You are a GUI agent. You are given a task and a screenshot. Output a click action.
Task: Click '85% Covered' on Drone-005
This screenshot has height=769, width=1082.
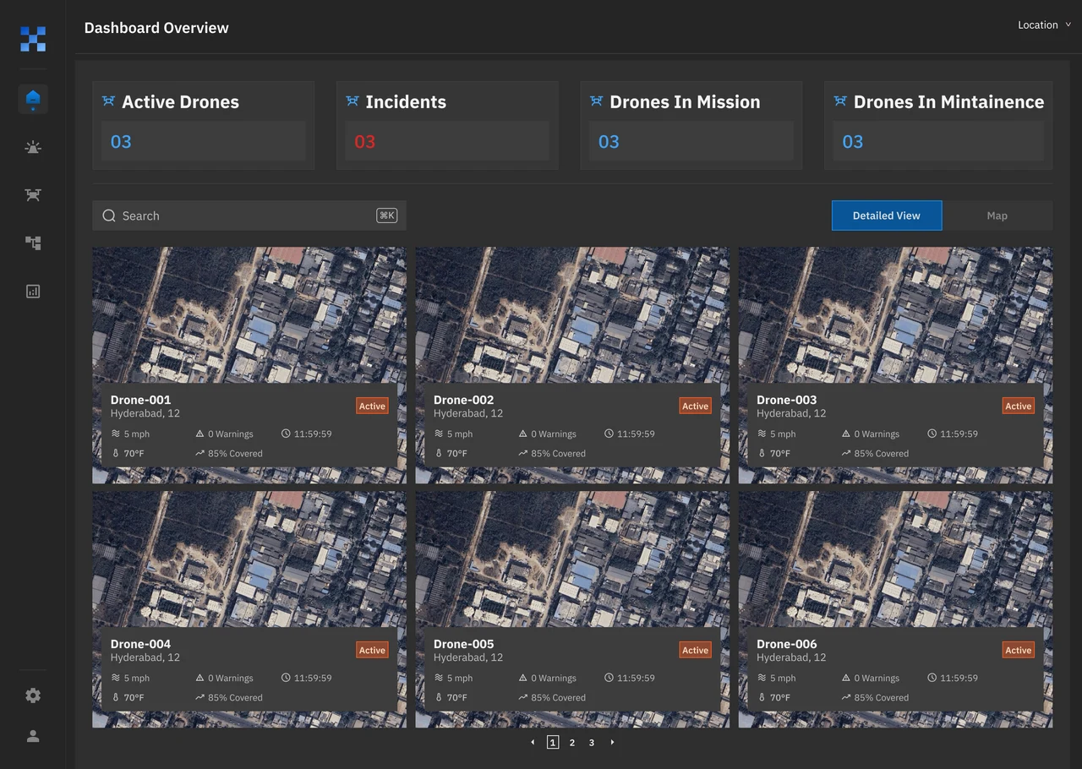558,697
